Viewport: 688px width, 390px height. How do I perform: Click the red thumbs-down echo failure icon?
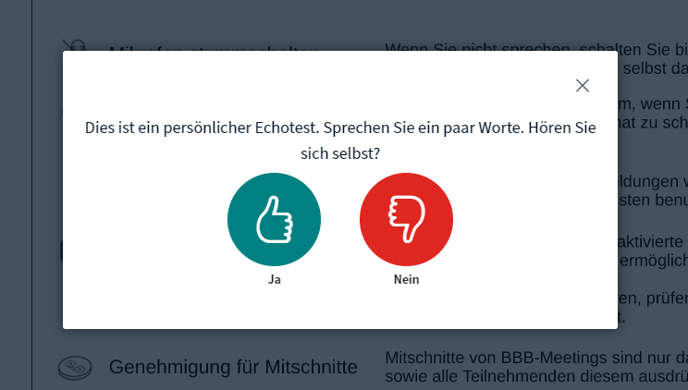(406, 219)
